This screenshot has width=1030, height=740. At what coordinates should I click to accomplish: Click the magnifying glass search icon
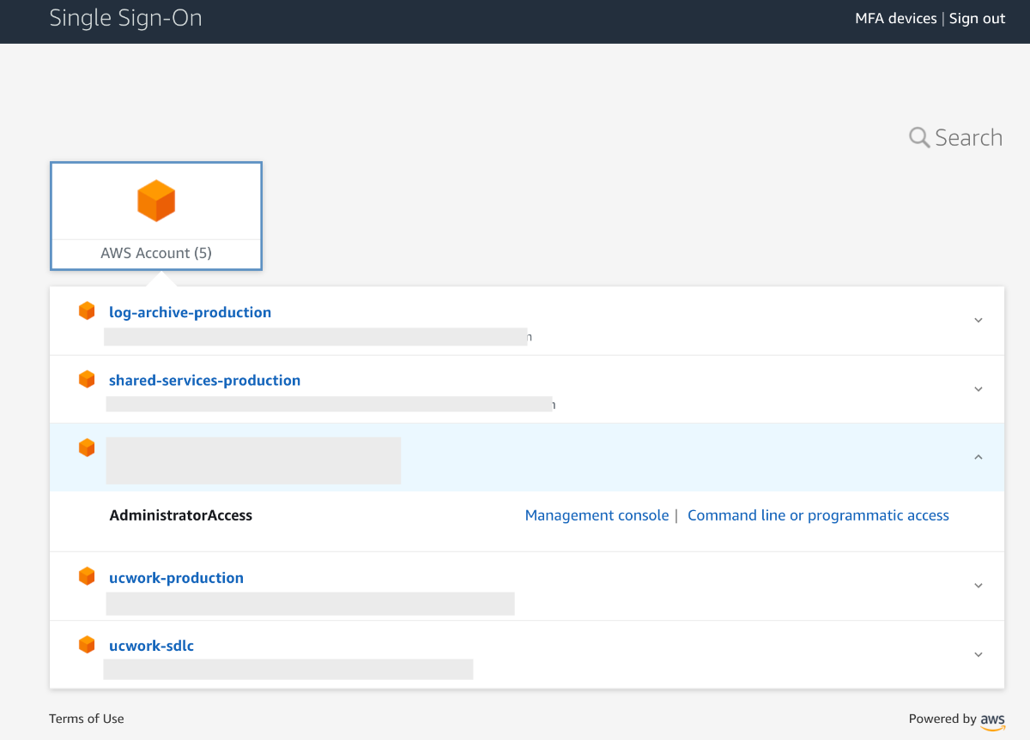click(919, 138)
